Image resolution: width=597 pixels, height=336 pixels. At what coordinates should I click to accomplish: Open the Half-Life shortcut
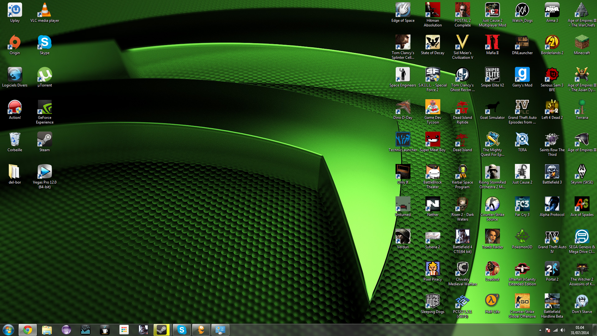pos(492,304)
